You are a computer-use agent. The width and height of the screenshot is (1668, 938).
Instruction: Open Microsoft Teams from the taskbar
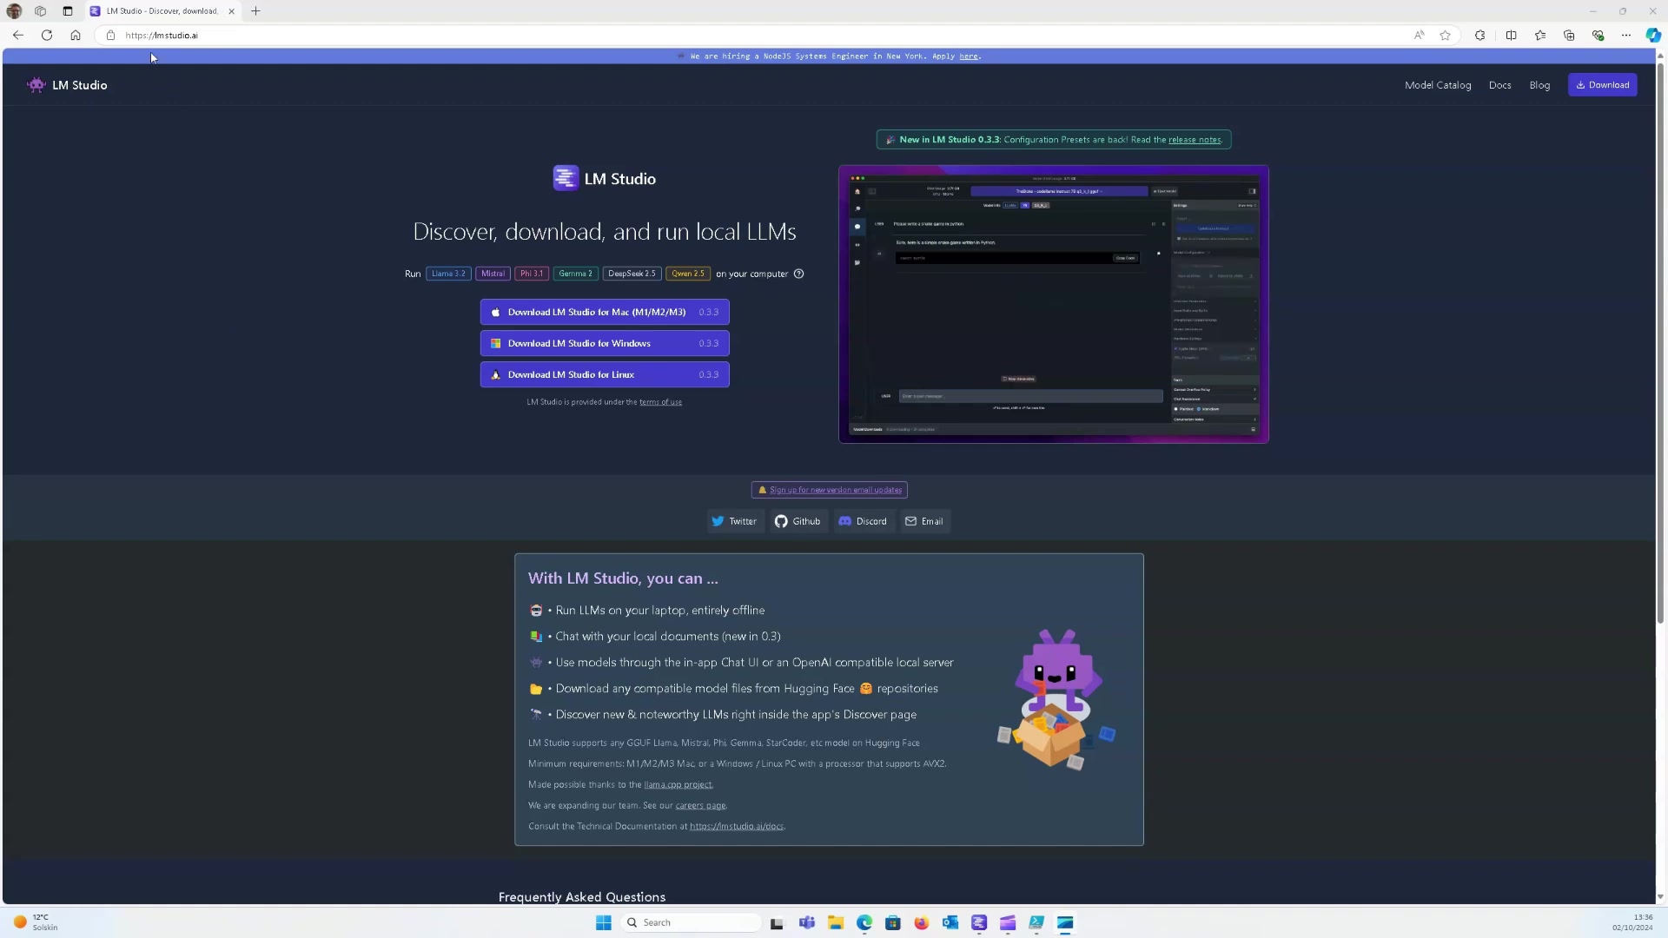[x=807, y=923]
